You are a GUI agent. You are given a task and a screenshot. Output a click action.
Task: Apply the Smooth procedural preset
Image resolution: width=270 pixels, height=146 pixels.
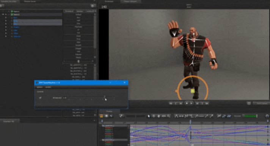(78, 45)
